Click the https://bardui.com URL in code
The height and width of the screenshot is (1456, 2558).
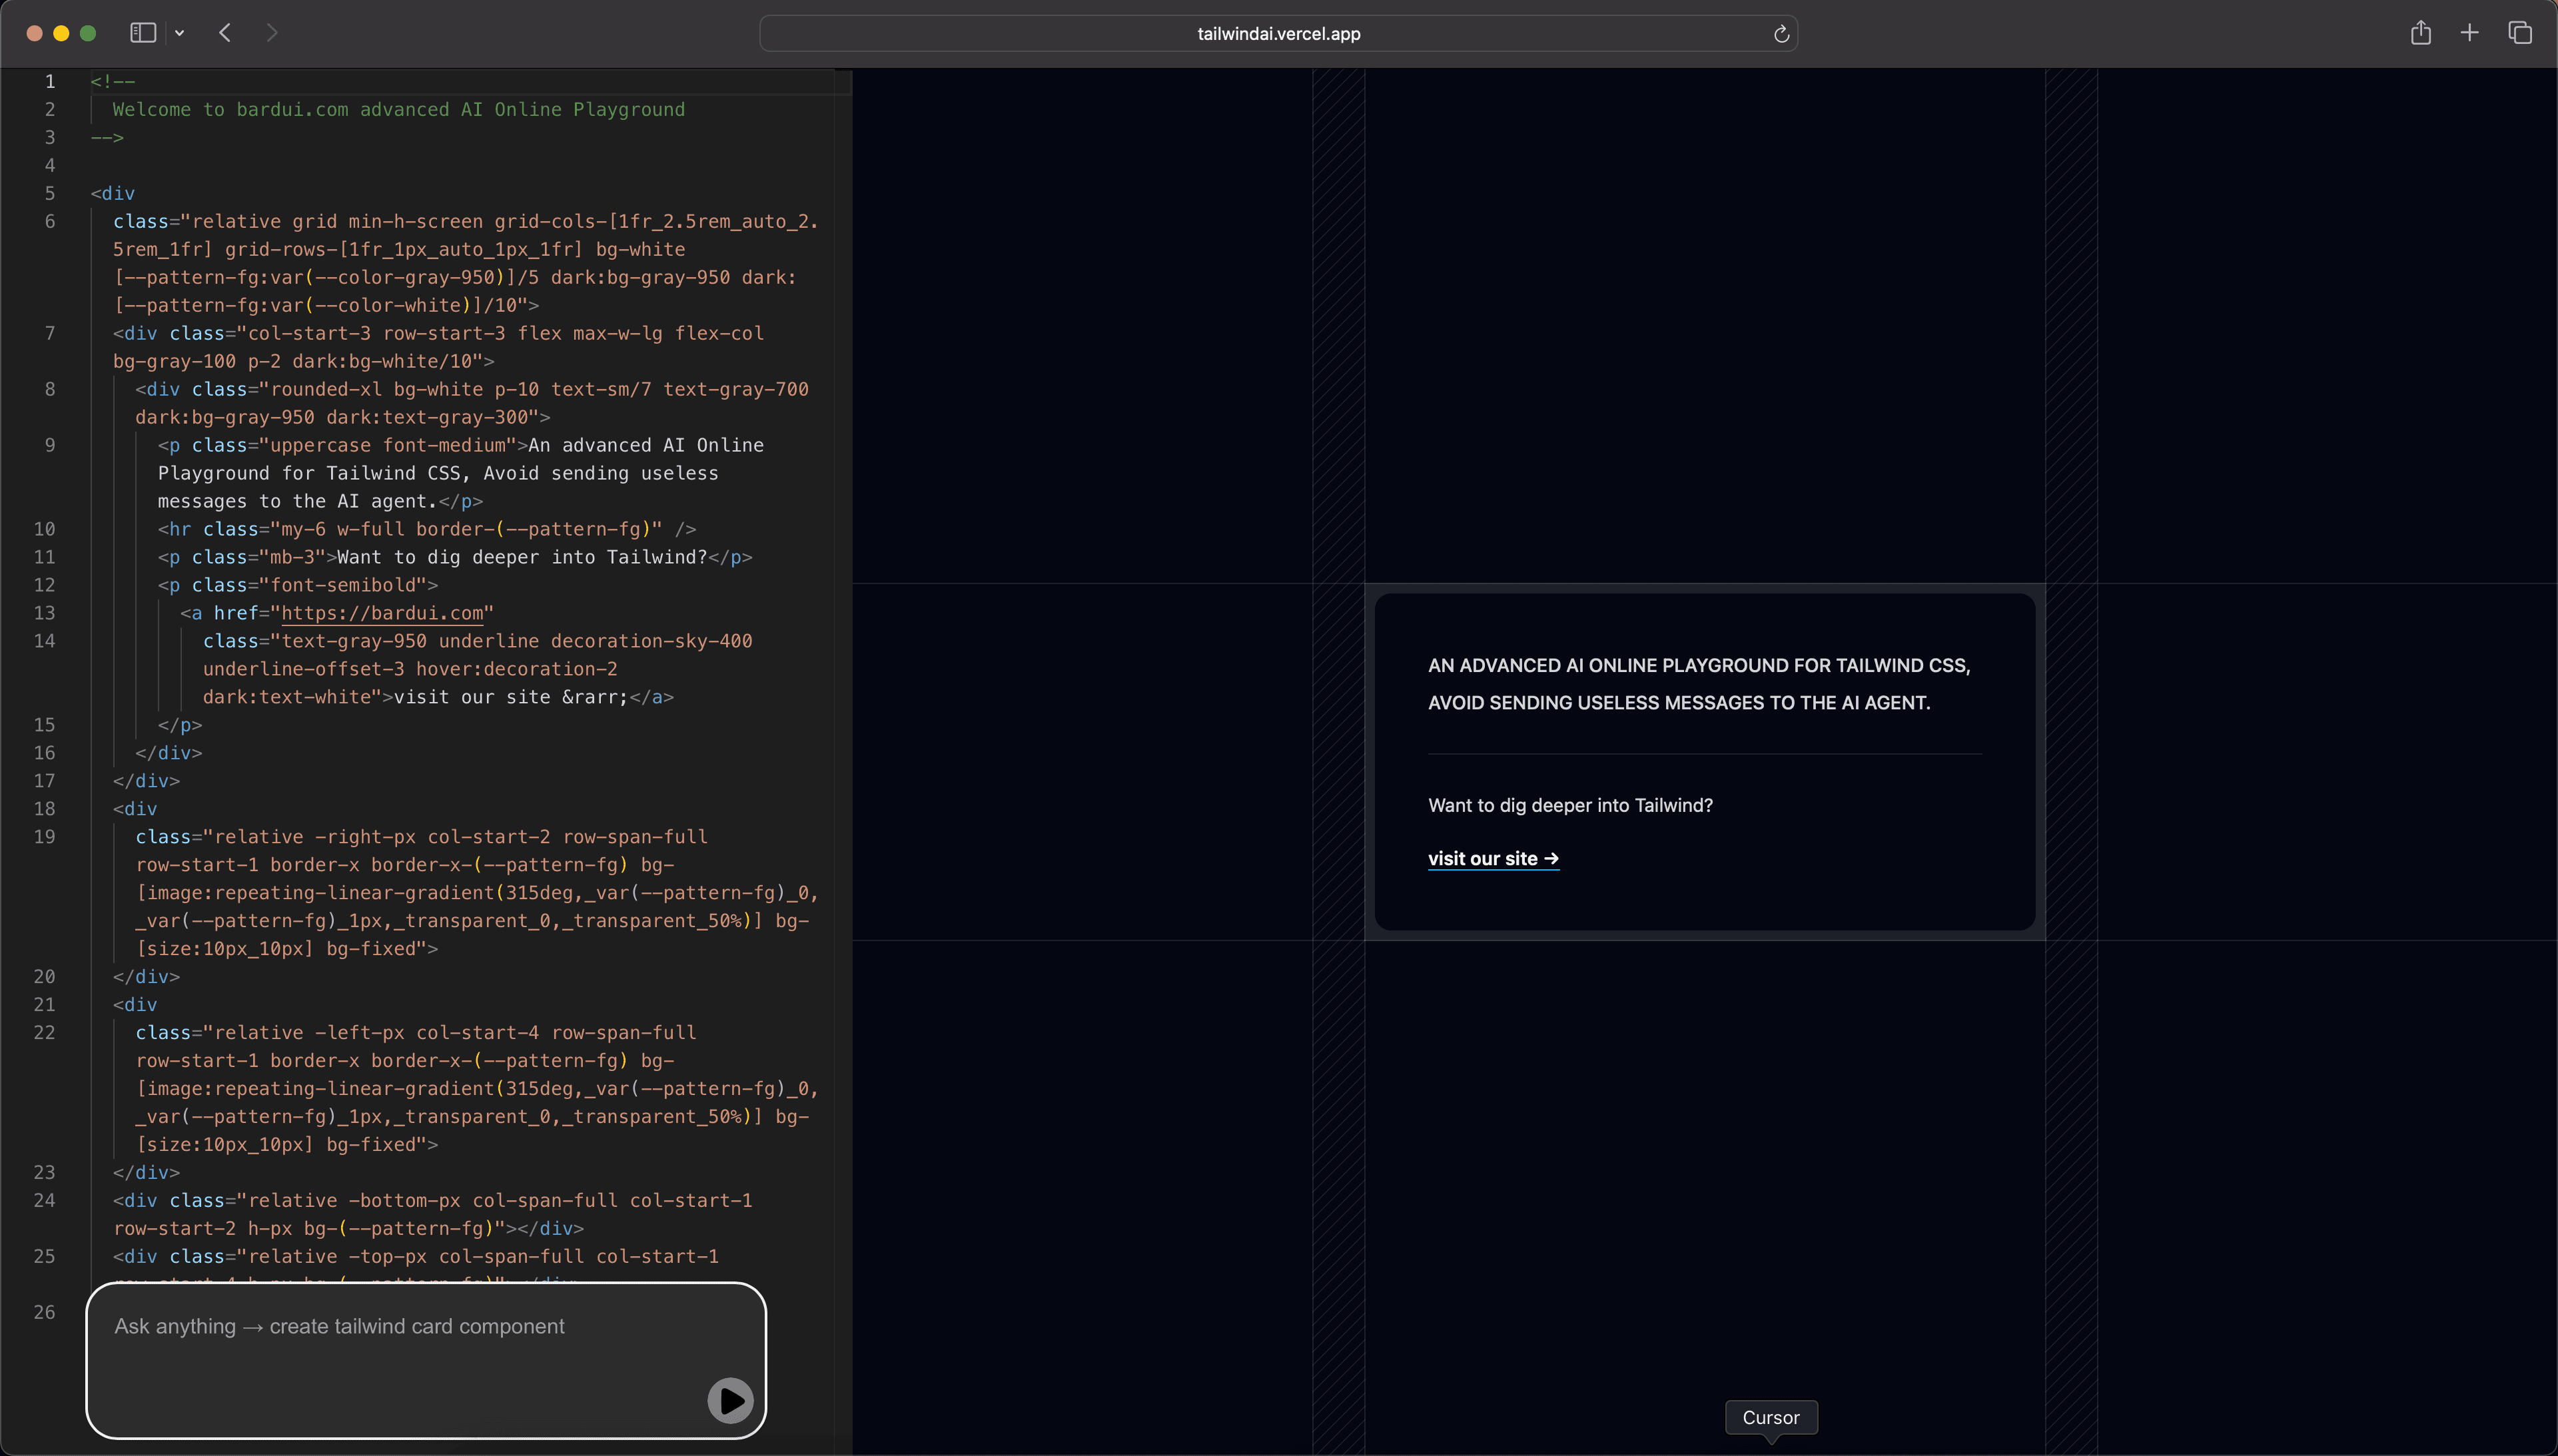pos(382,613)
